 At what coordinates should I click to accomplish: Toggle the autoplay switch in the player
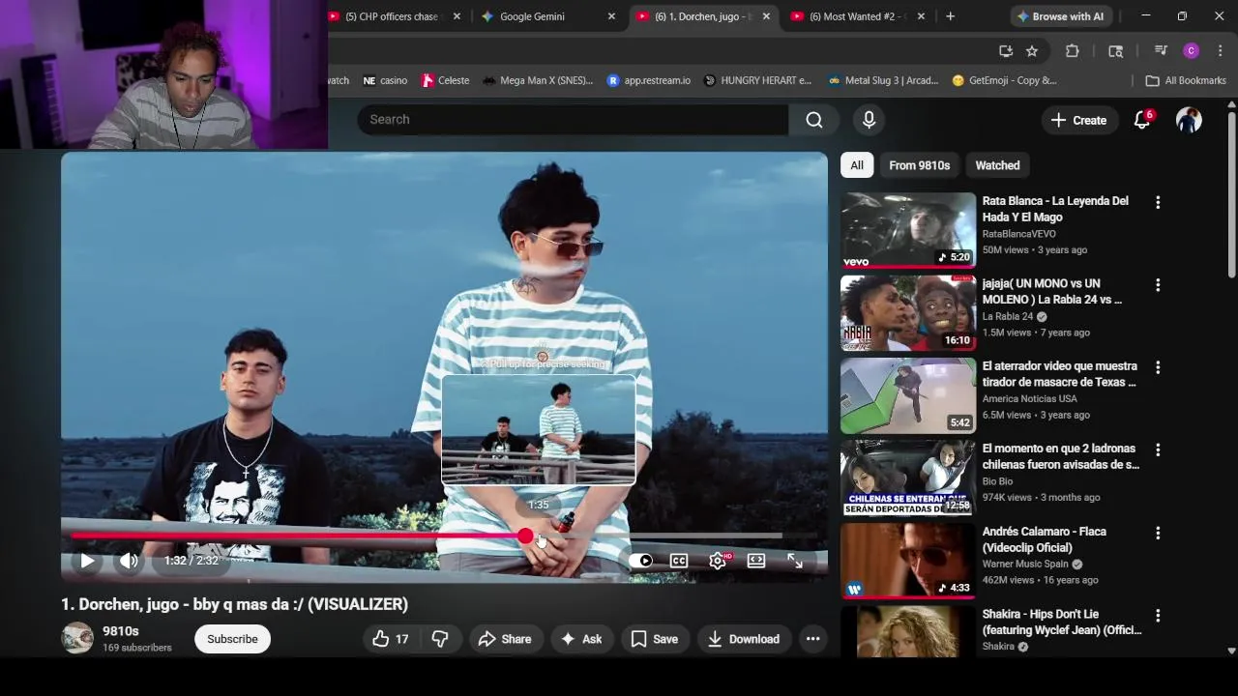pos(640,561)
